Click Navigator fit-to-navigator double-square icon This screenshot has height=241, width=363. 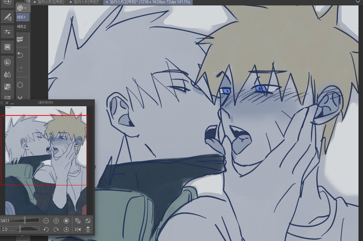click(78, 221)
